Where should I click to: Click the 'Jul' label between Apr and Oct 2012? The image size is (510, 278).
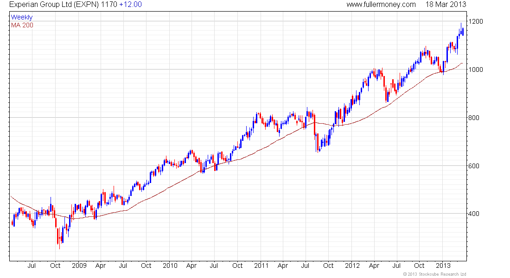pos(396,265)
